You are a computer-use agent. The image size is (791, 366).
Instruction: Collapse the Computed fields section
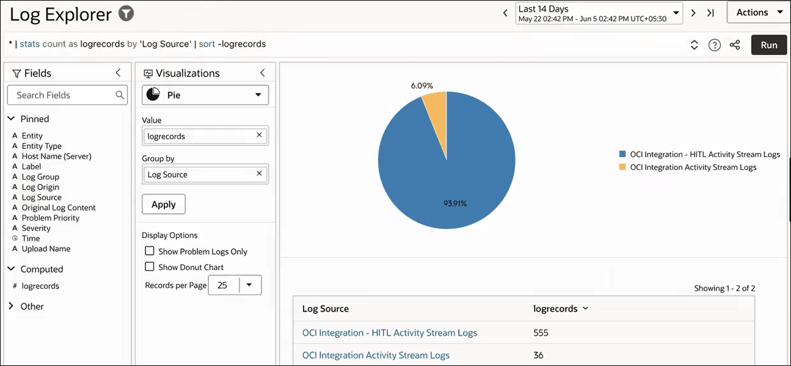(11, 269)
